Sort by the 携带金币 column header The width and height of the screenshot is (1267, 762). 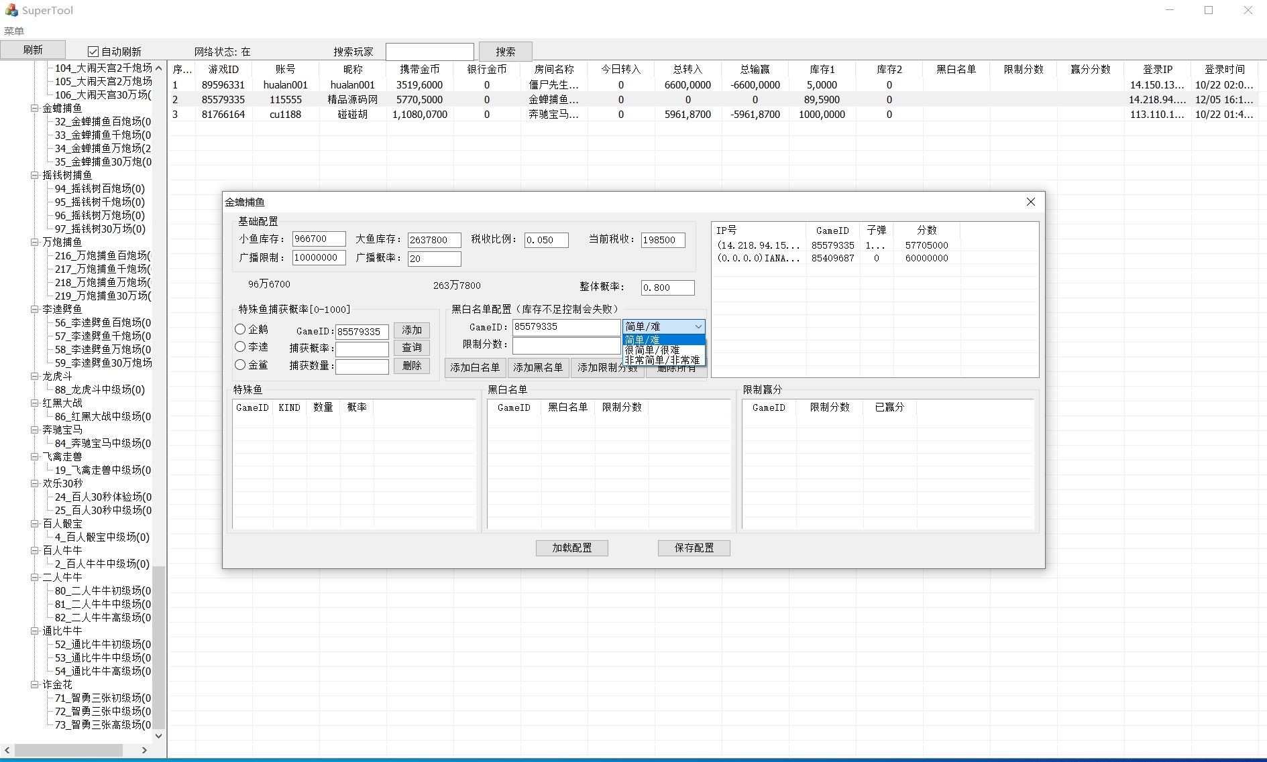tap(419, 69)
